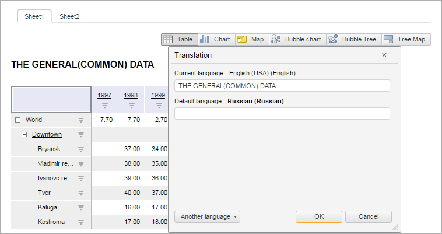442x234 pixels.
Task: Open the Tree Map view
Action: pos(405,40)
